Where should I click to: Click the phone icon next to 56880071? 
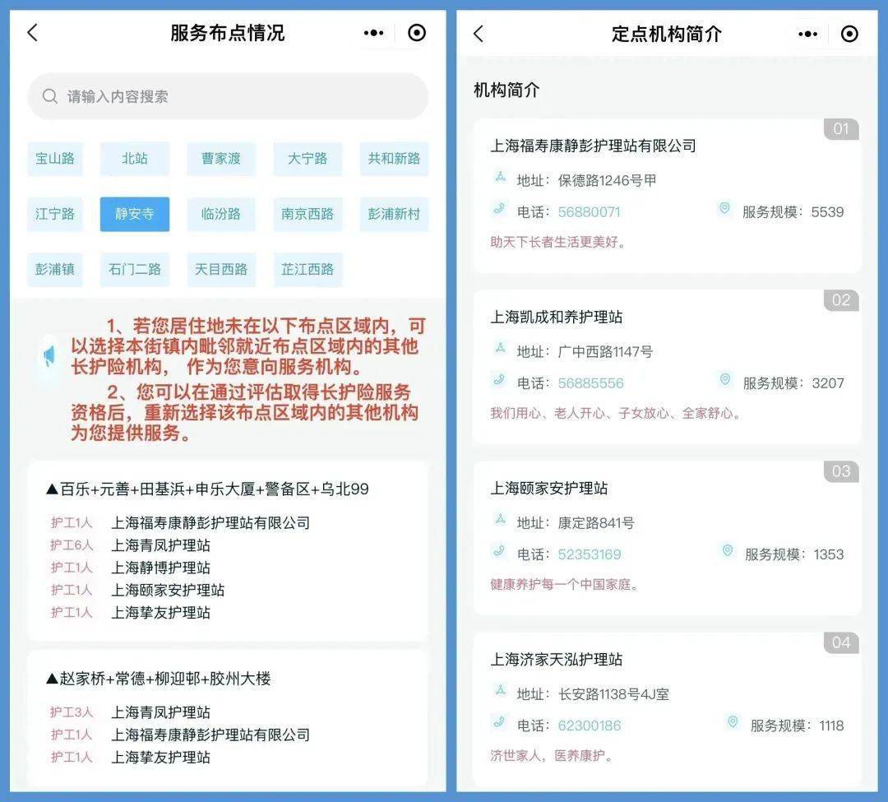point(500,211)
